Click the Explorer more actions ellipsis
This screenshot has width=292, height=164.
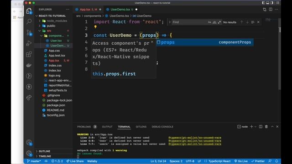[x=68, y=10]
